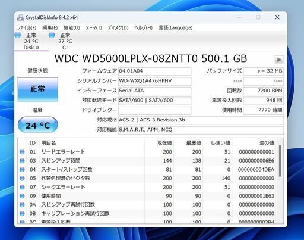
Task: Go to next disk with the arrow button
Action: 279,60
